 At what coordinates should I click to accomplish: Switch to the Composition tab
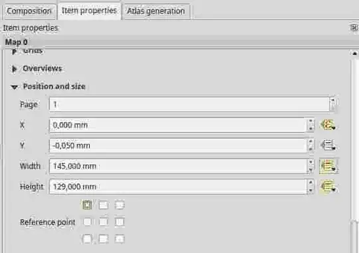pyautogui.click(x=29, y=11)
